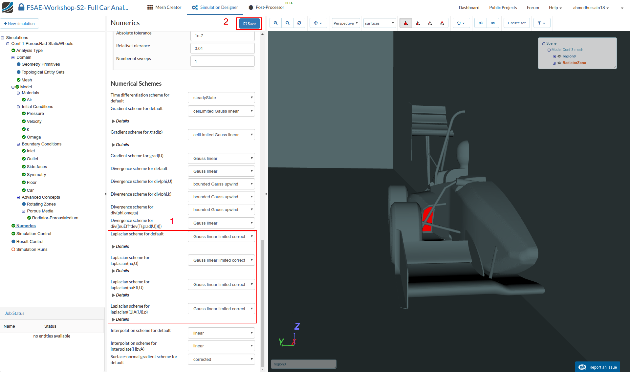The image size is (630, 372).
Task: Click the show all entities eye icon
Action: click(493, 23)
